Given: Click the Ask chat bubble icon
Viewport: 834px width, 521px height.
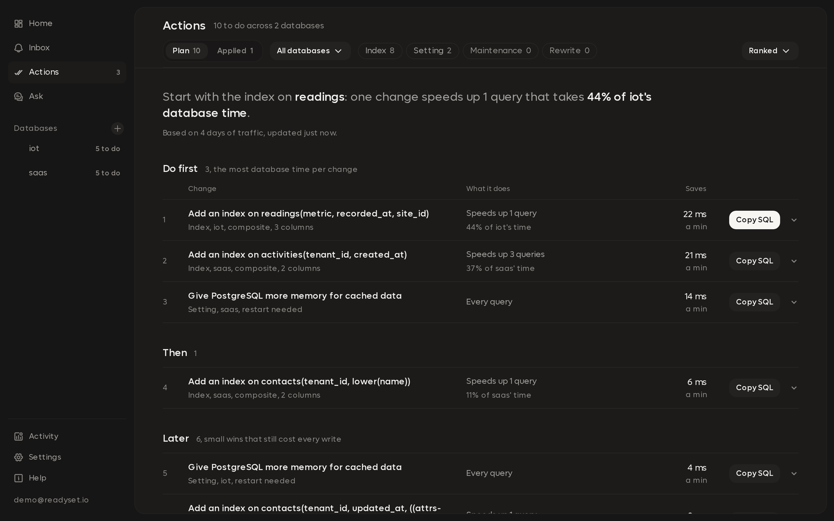Looking at the screenshot, I should [19, 96].
